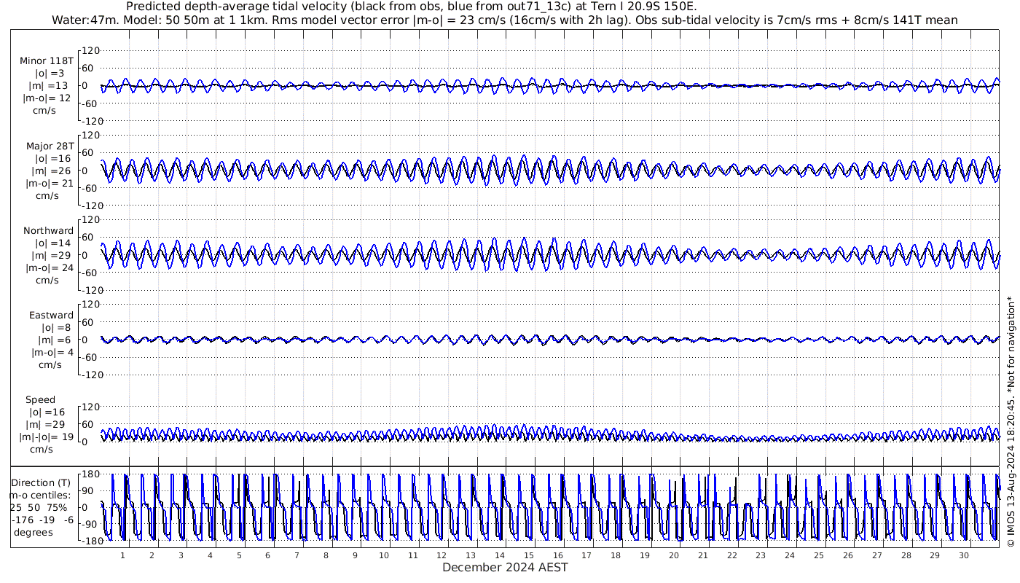The height and width of the screenshot is (583, 1020).
Task: Click the '-176 -19 -6' centile values
Action: pos(43,520)
